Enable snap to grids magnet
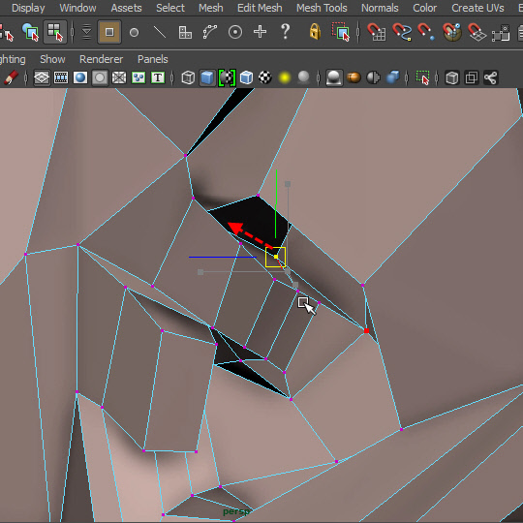The height and width of the screenshot is (523, 523). coord(376,32)
